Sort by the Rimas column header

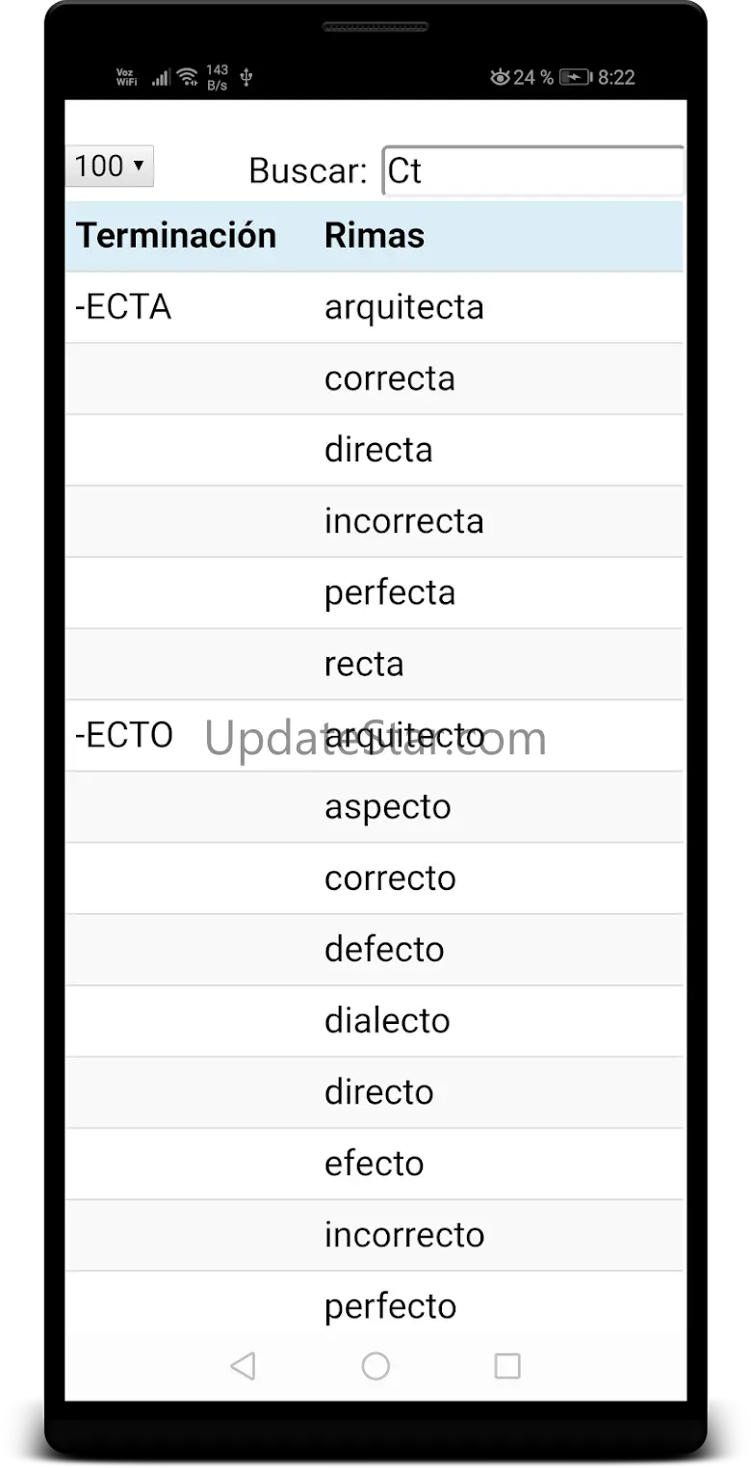click(375, 236)
